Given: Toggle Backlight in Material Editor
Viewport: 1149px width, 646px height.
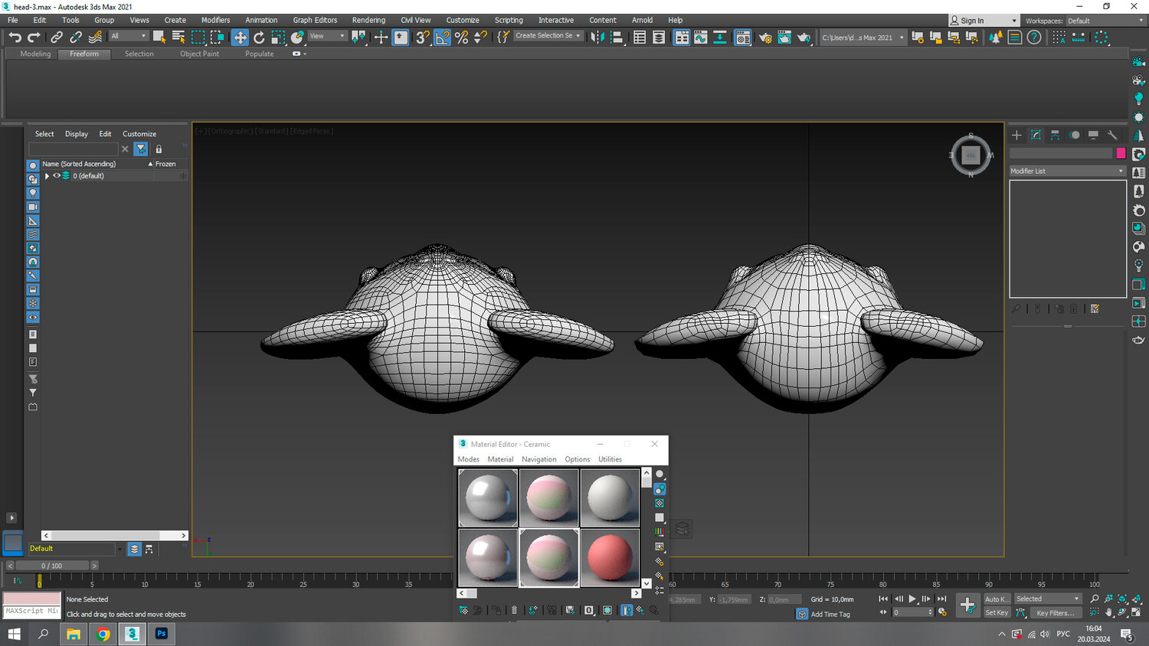Looking at the screenshot, I should point(659,489).
